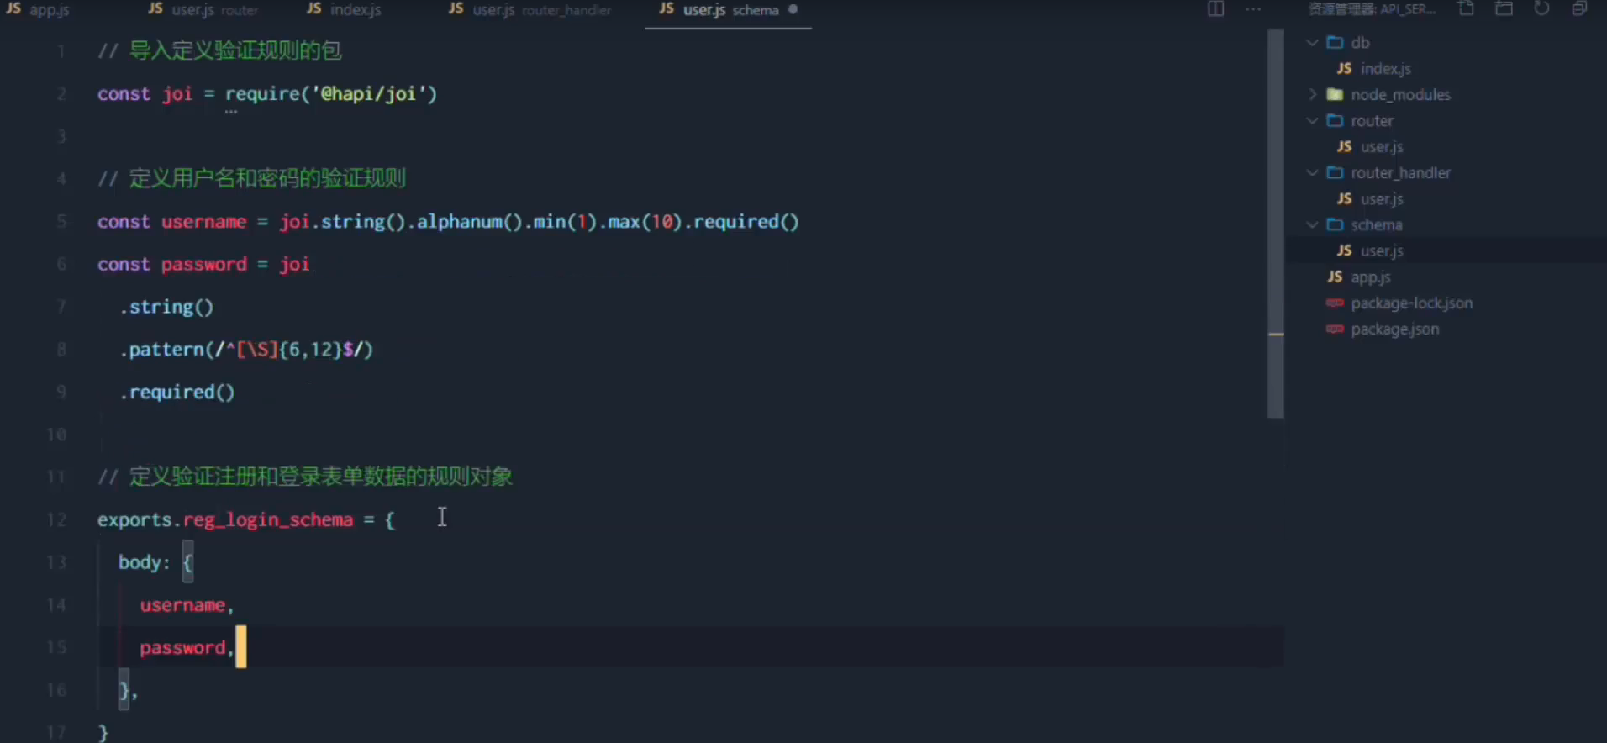Click reg_login_schema on line 12

coord(268,519)
